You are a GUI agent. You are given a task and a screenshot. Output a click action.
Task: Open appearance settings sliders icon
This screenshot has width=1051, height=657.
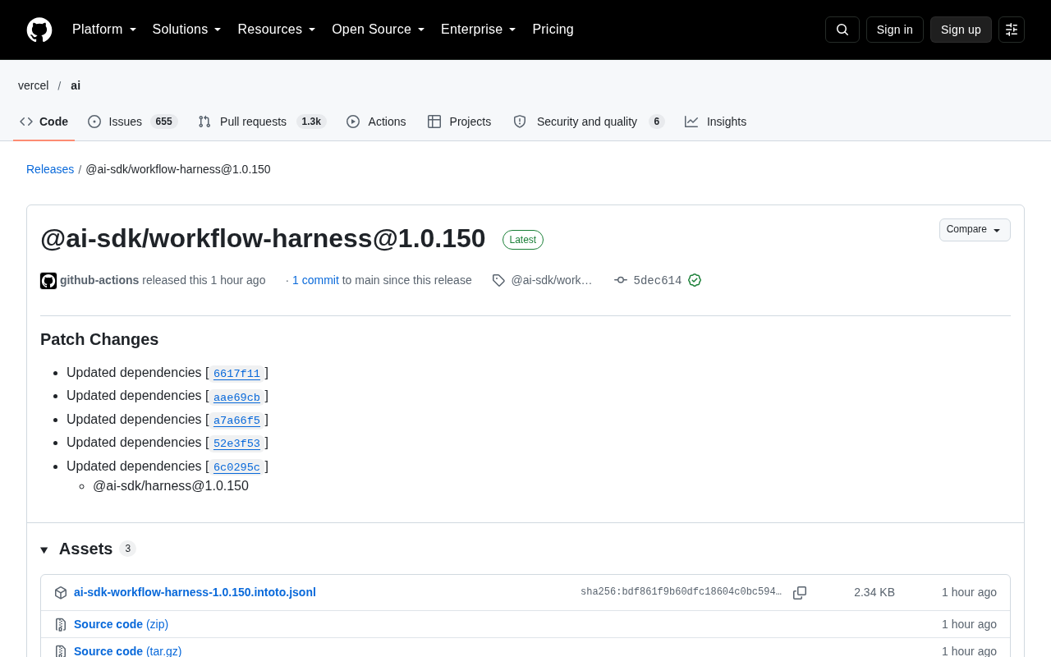tap(1012, 30)
